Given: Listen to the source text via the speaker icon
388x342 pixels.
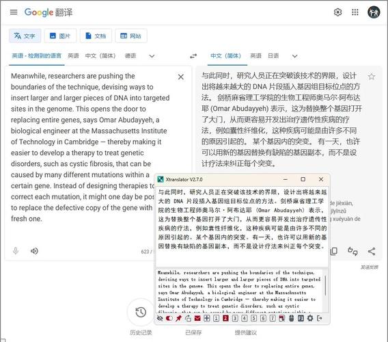Looking at the screenshot, I should click(x=34, y=251).
